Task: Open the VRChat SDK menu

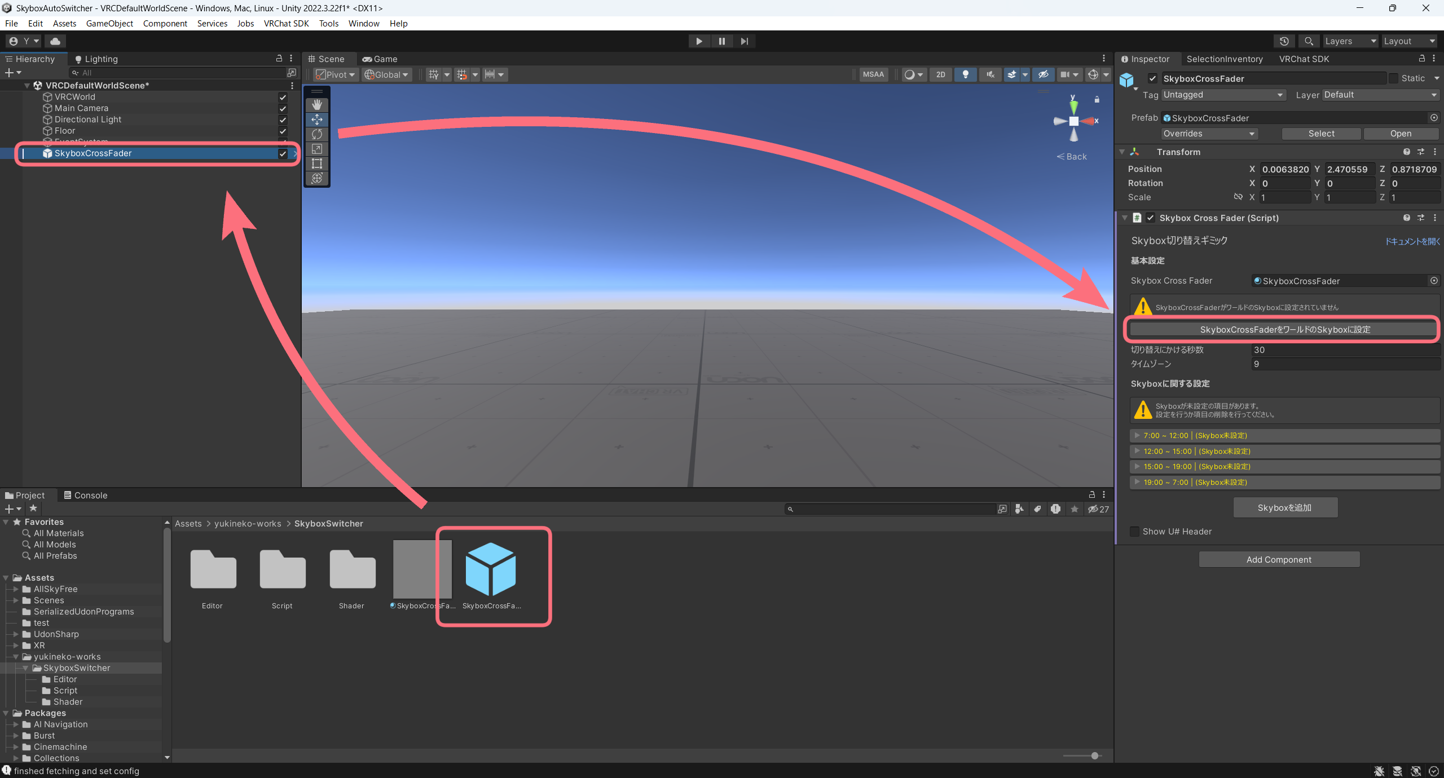Action: (286, 23)
